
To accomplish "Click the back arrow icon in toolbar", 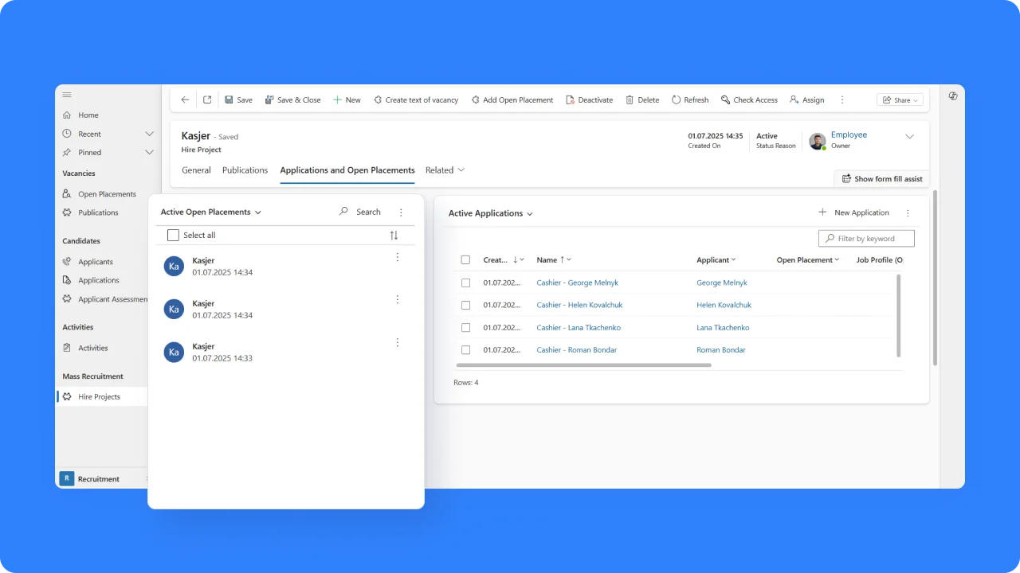I will [185, 100].
